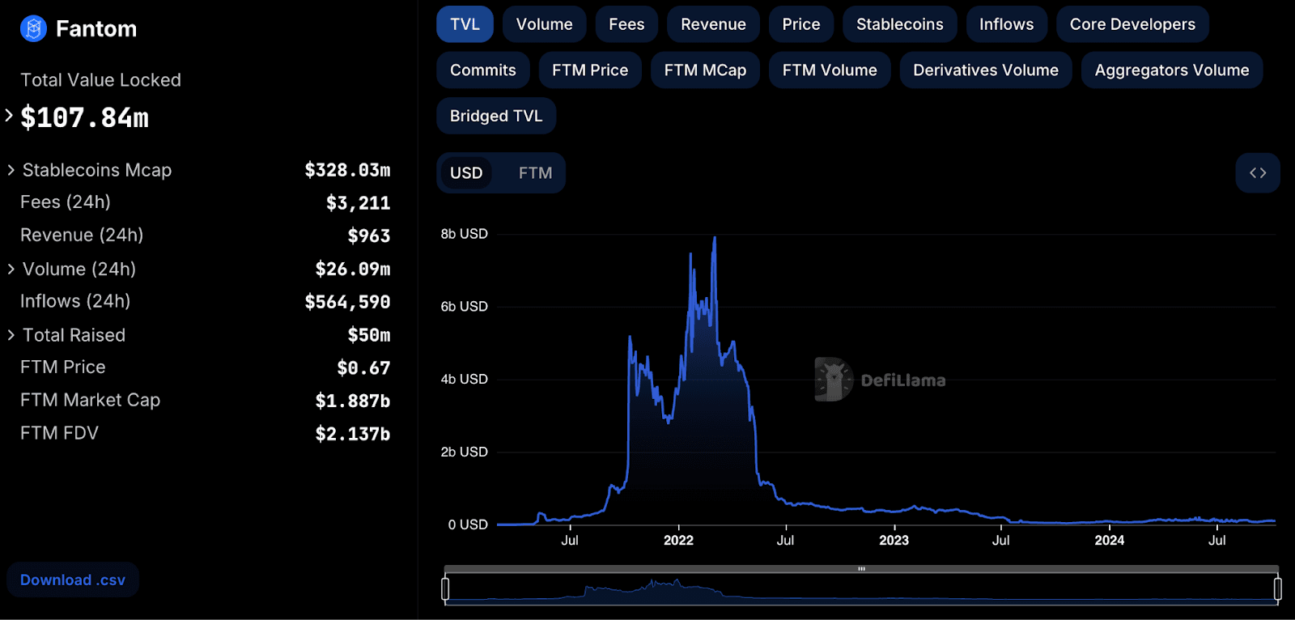Click the Inflows (24h) label
Screen dimensions: 1295x620
pos(75,301)
